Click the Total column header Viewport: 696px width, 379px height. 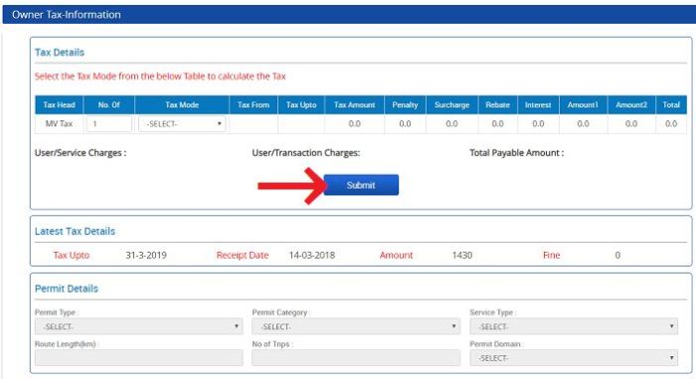[671, 104]
